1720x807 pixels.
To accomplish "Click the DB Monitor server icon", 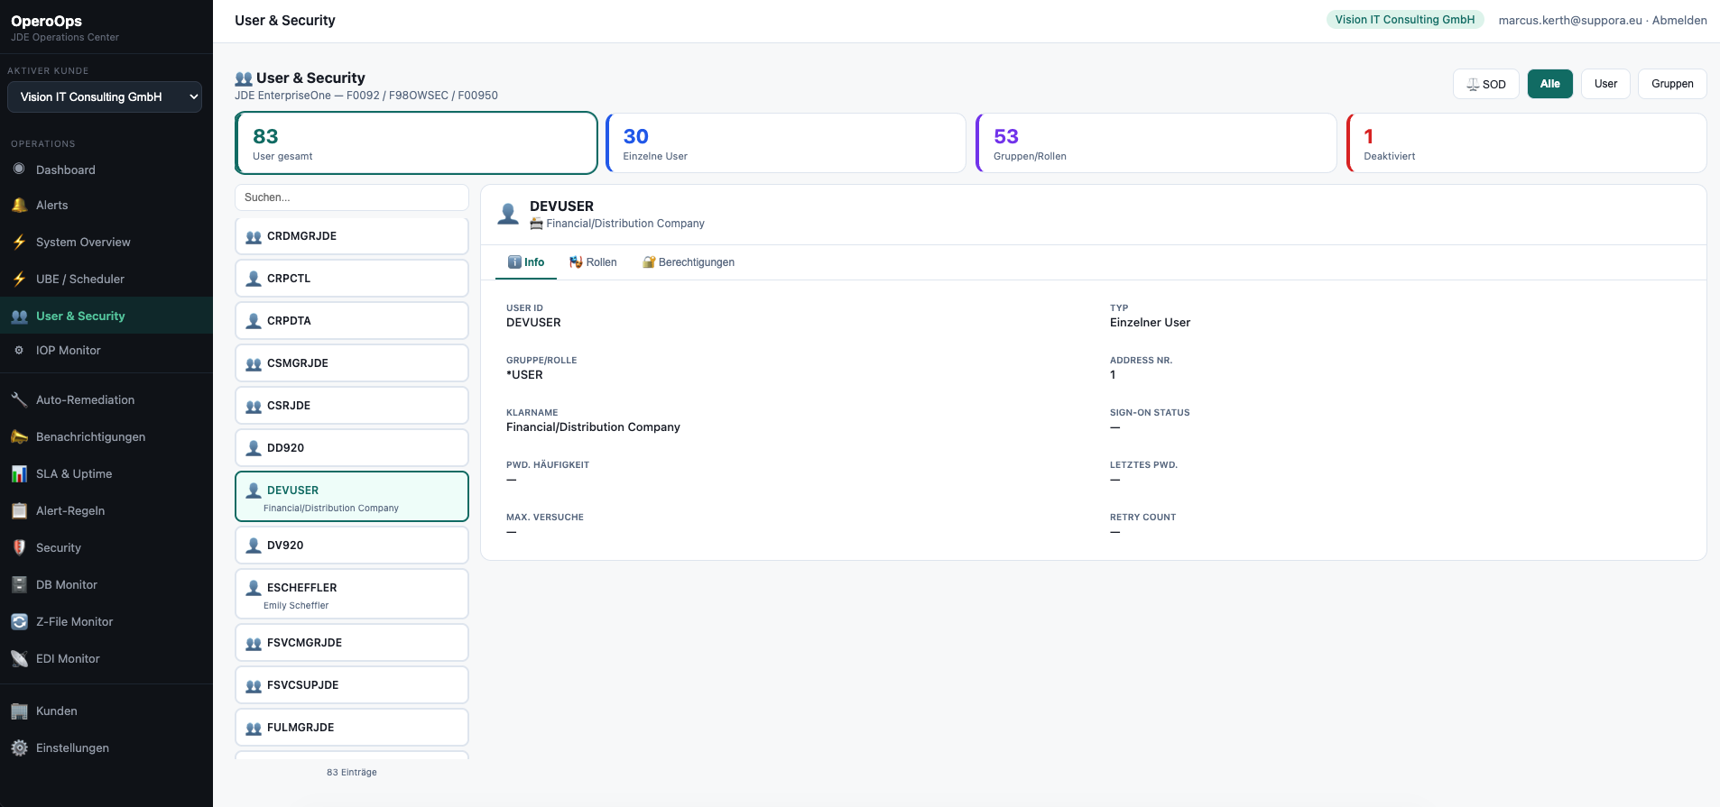I will [19, 585].
